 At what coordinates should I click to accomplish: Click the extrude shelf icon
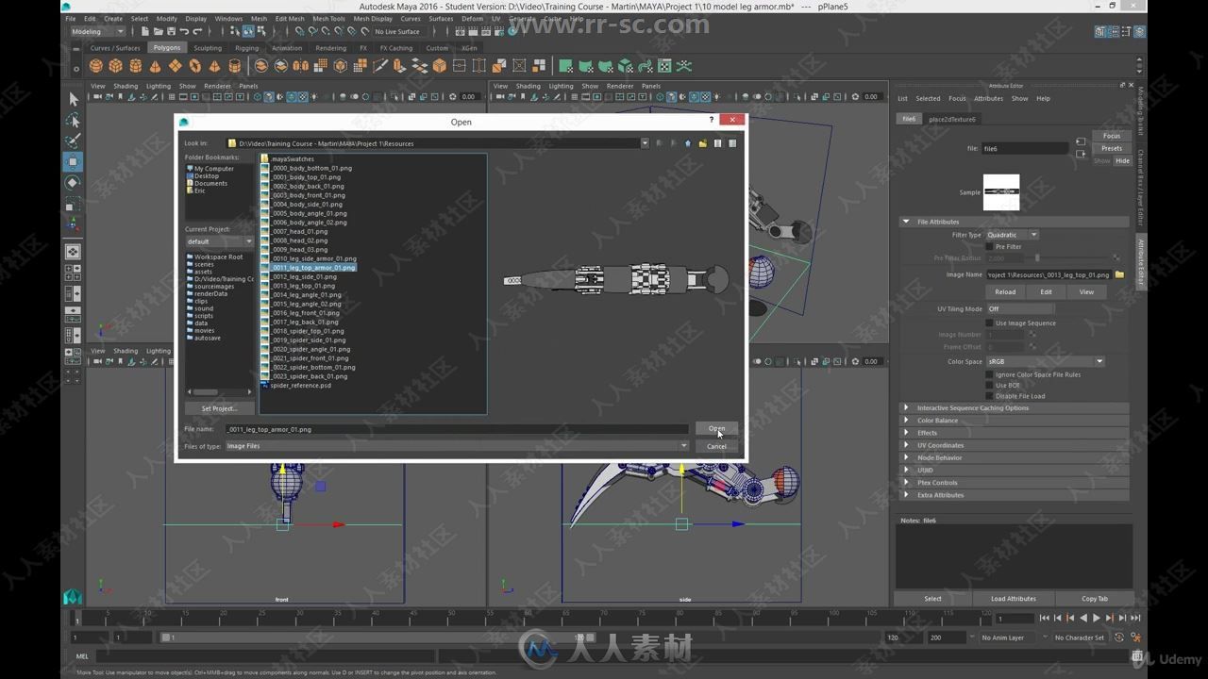point(398,66)
